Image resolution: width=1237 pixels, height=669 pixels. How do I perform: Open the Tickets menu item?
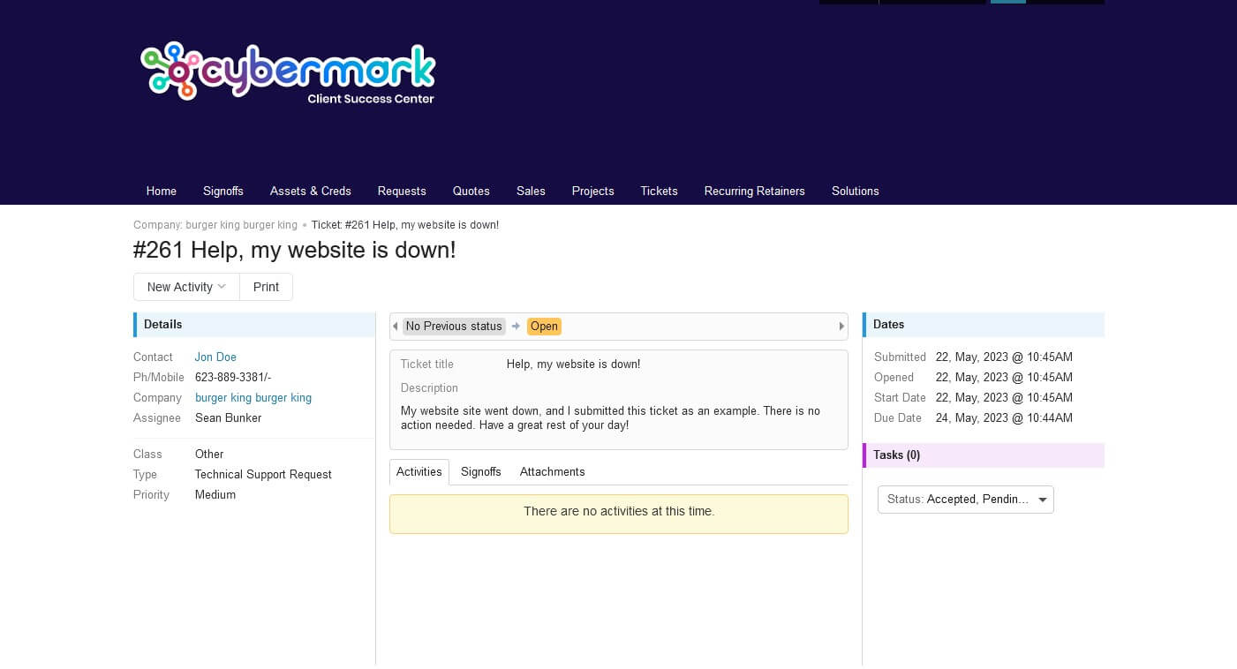659,192
